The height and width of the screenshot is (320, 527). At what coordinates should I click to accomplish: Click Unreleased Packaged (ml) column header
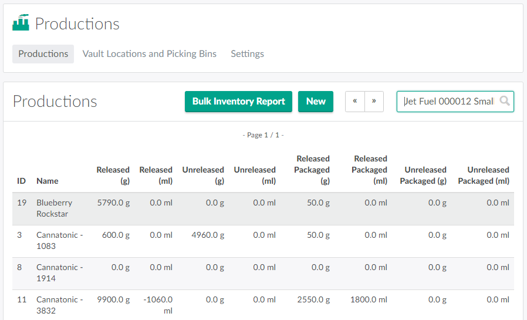(x=484, y=175)
